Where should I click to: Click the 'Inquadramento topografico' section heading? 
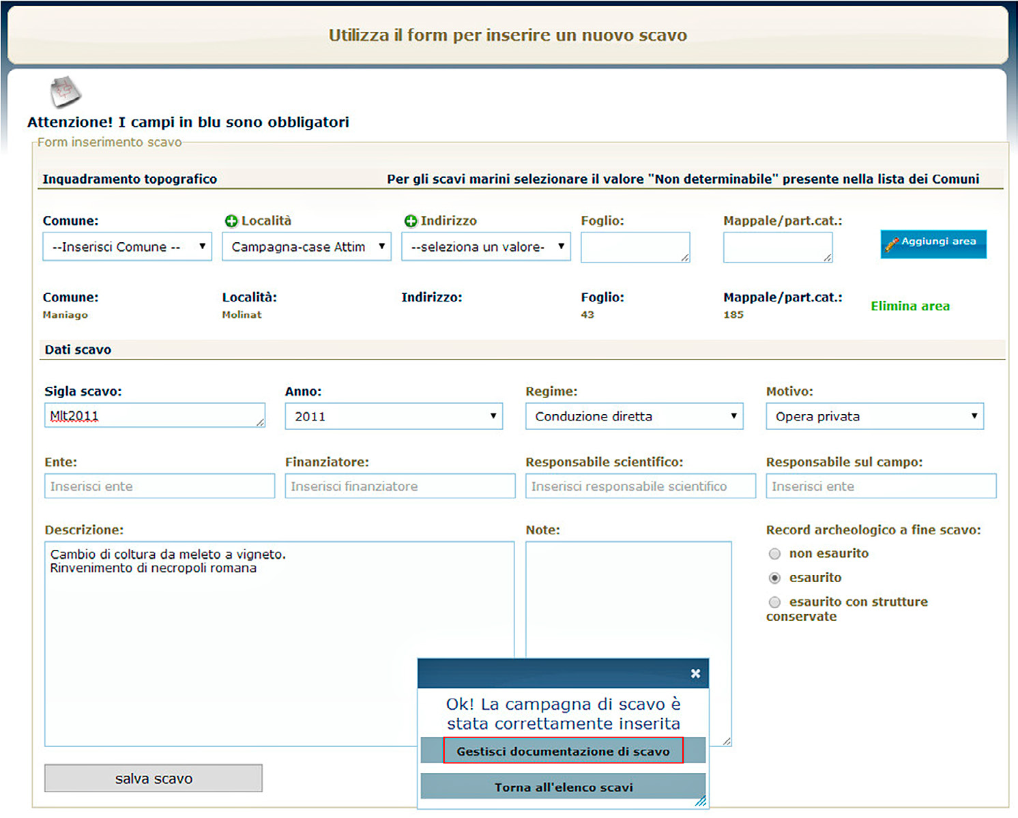tap(130, 179)
